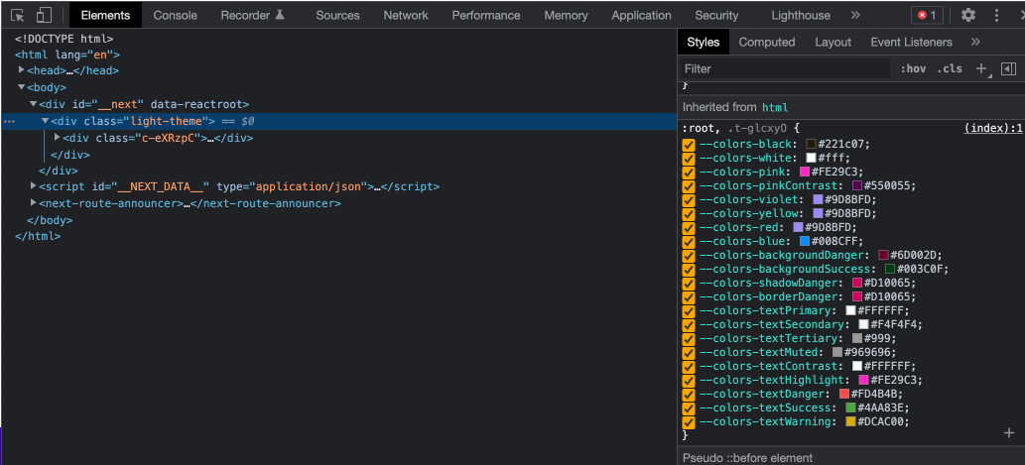1025x465 pixels.
Task: Open the #FD4B4B textDanger swatch
Action: (844, 394)
